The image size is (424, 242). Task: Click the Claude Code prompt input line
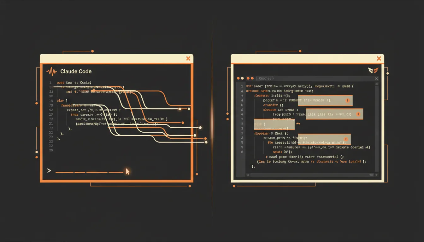(89, 172)
